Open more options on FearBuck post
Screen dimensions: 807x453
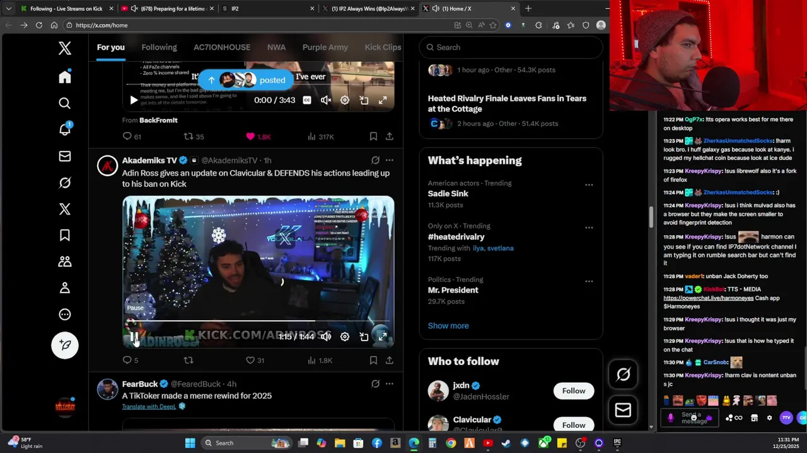coord(390,384)
